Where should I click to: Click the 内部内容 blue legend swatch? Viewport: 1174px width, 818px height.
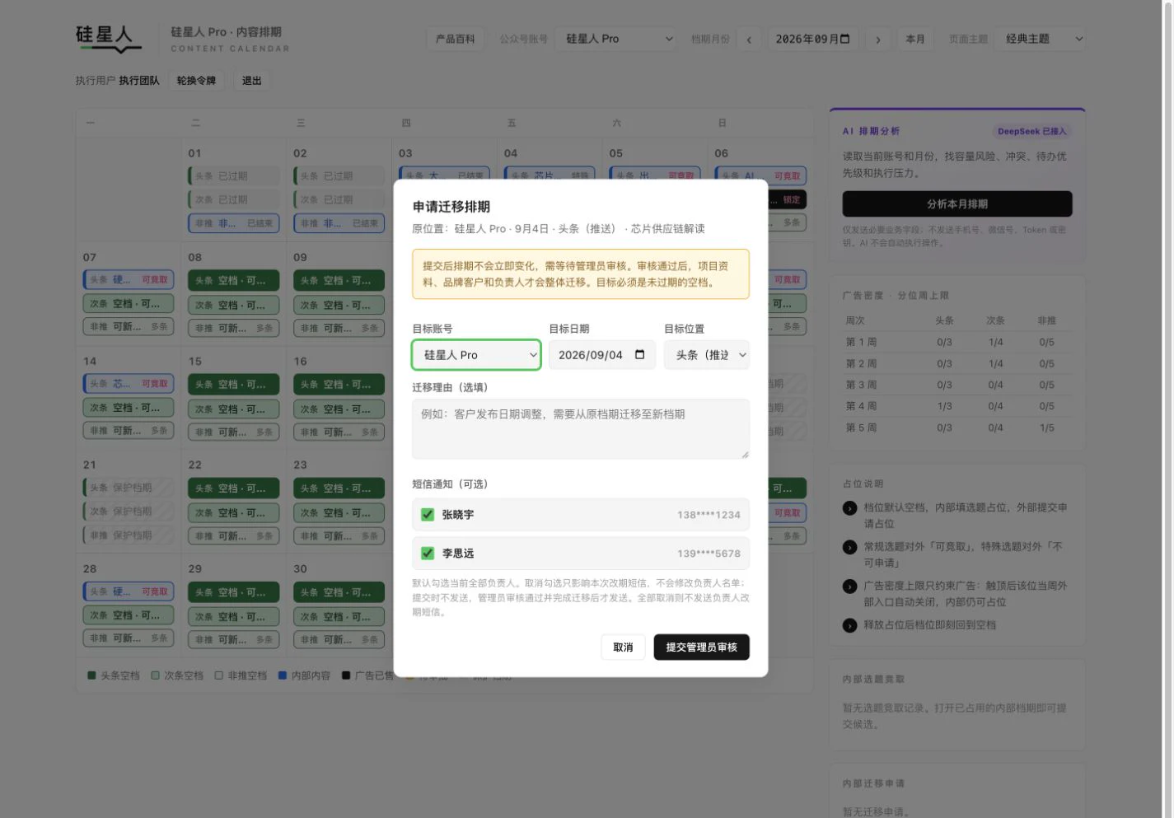pos(283,675)
